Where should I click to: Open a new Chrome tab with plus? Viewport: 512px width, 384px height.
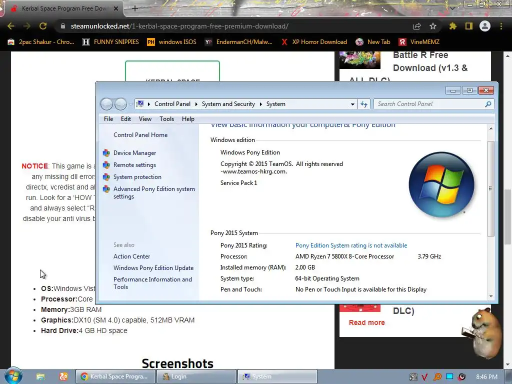click(x=135, y=8)
